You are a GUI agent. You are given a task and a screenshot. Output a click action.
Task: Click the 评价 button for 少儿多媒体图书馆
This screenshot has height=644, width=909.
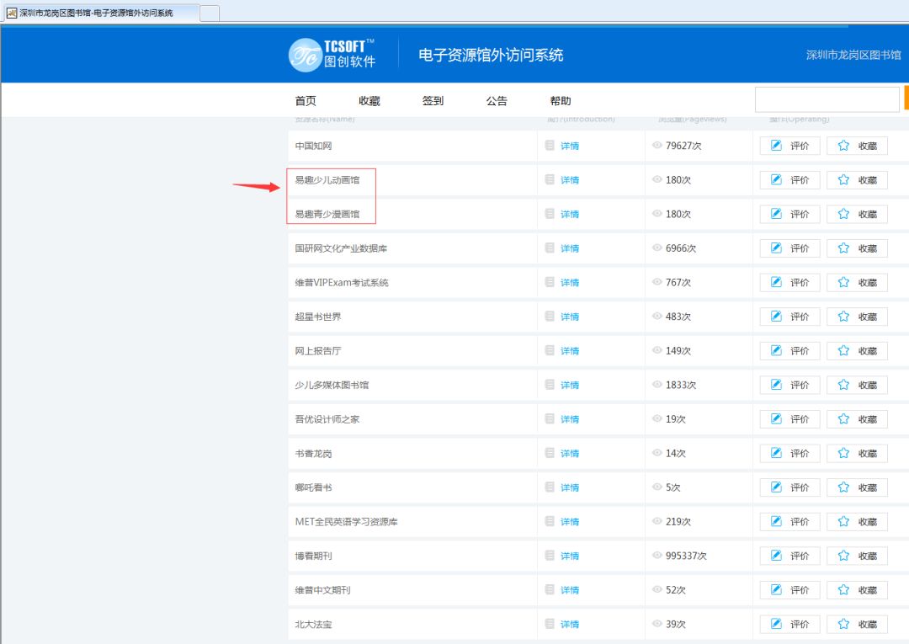pyautogui.click(x=789, y=386)
